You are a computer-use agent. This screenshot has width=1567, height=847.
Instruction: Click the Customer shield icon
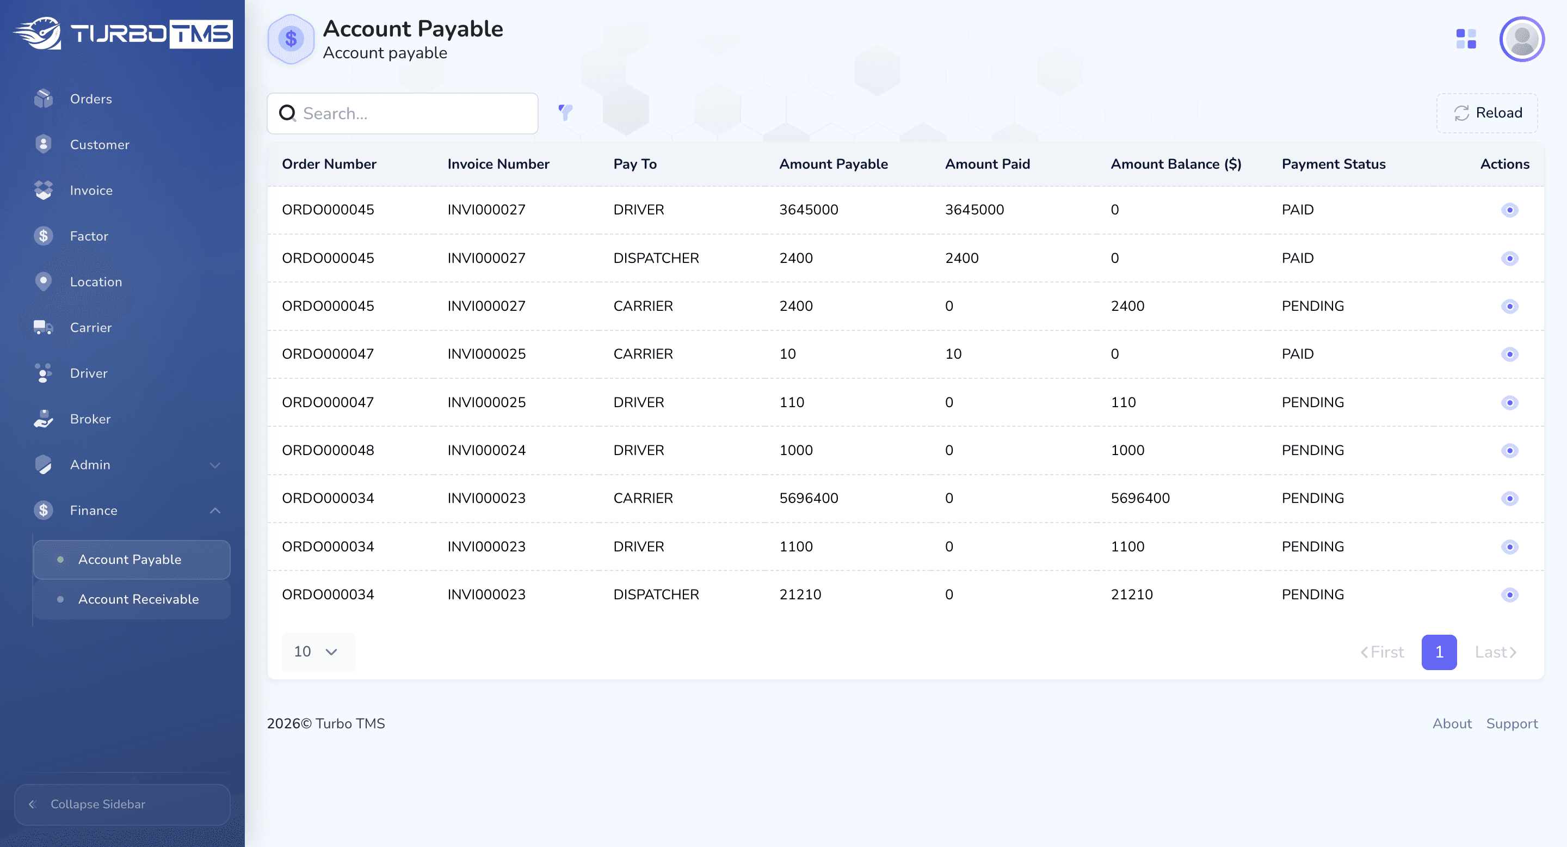(x=43, y=144)
